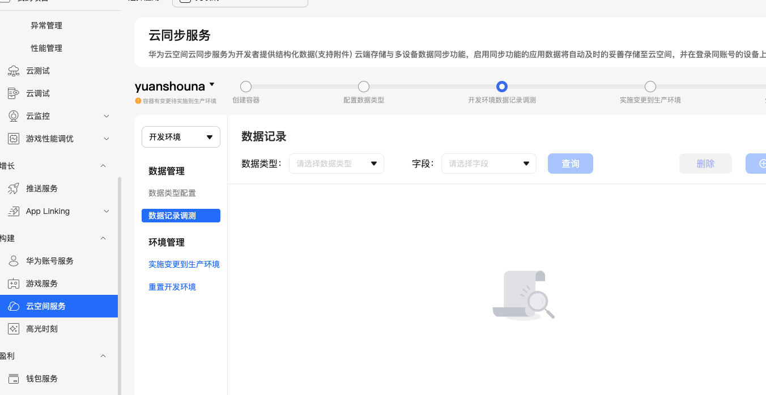Click the orange warning icon under yuanshouna
The image size is (766, 395).
point(138,101)
